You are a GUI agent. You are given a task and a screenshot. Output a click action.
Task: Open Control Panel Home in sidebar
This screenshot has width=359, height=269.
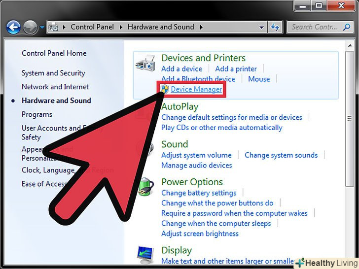(54, 53)
